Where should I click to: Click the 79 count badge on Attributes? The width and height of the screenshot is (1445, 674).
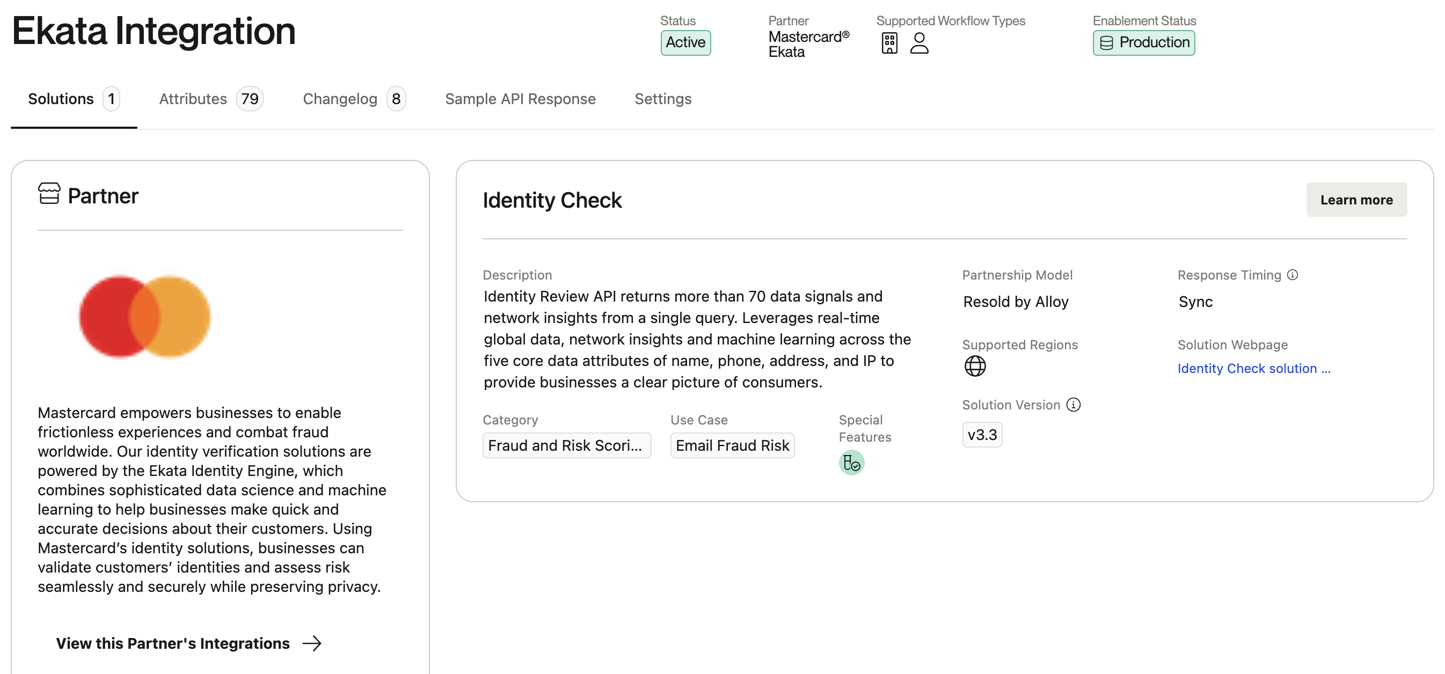tap(250, 99)
